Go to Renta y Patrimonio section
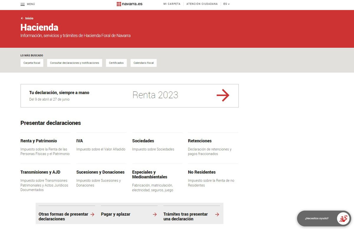 pos(39,141)
